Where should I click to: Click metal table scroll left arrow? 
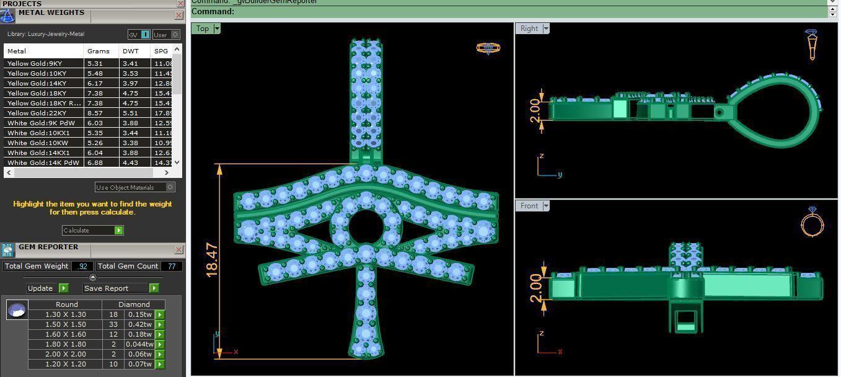[x=8, y=172]
